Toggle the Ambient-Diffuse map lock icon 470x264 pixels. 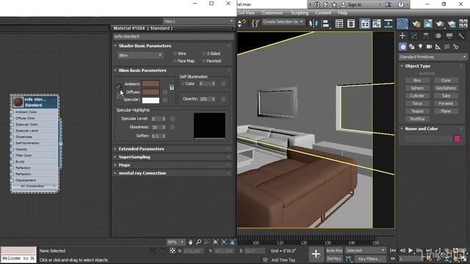point(171,87)
